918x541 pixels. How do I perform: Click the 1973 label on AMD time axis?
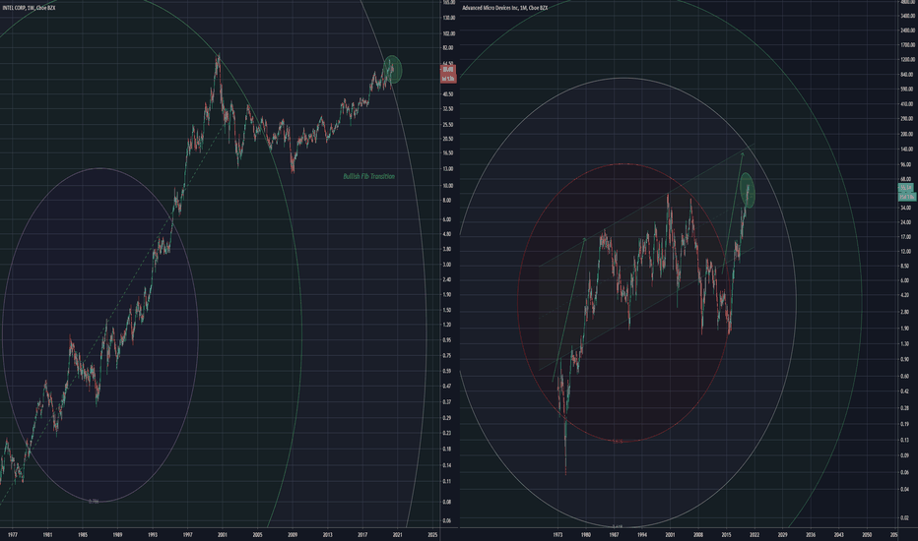pos(557,534)
